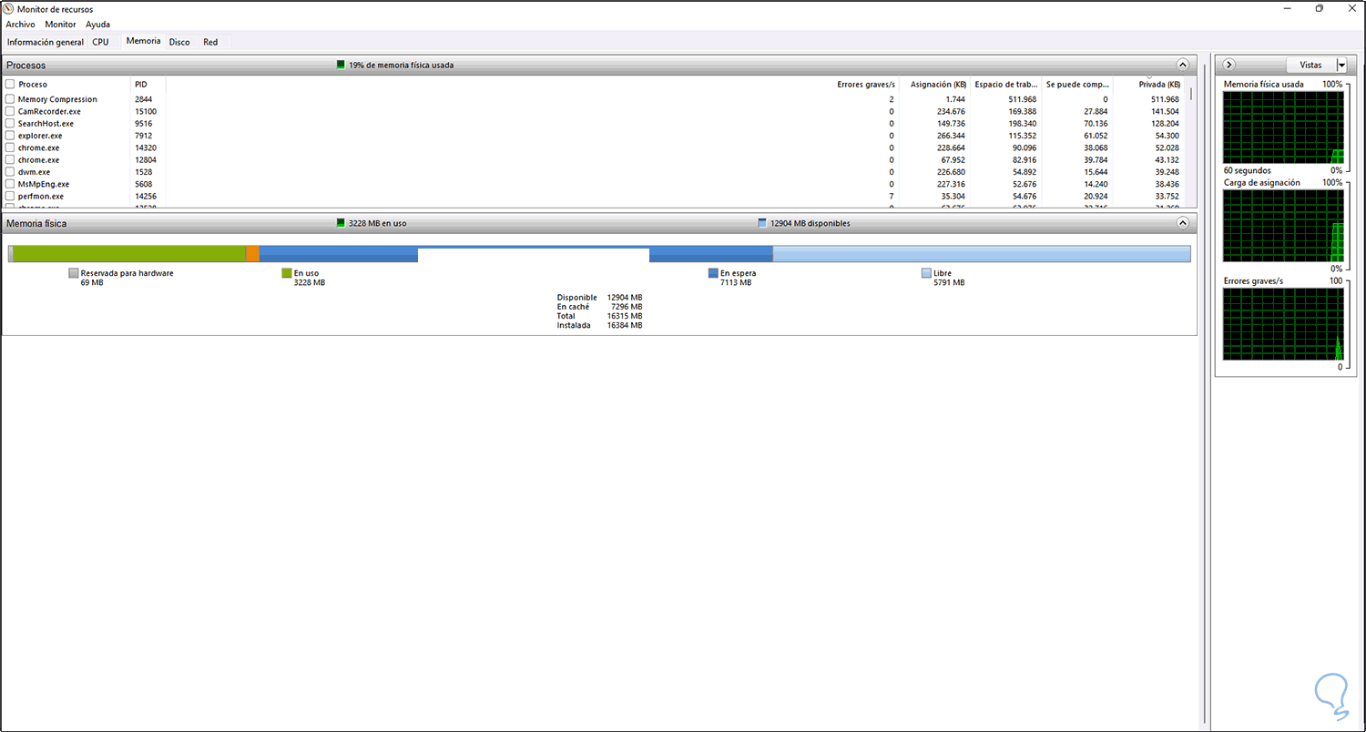Check the dwm.exe process checkbox
The height and width of the screenshot is (732, 1366).
(10, 171)
